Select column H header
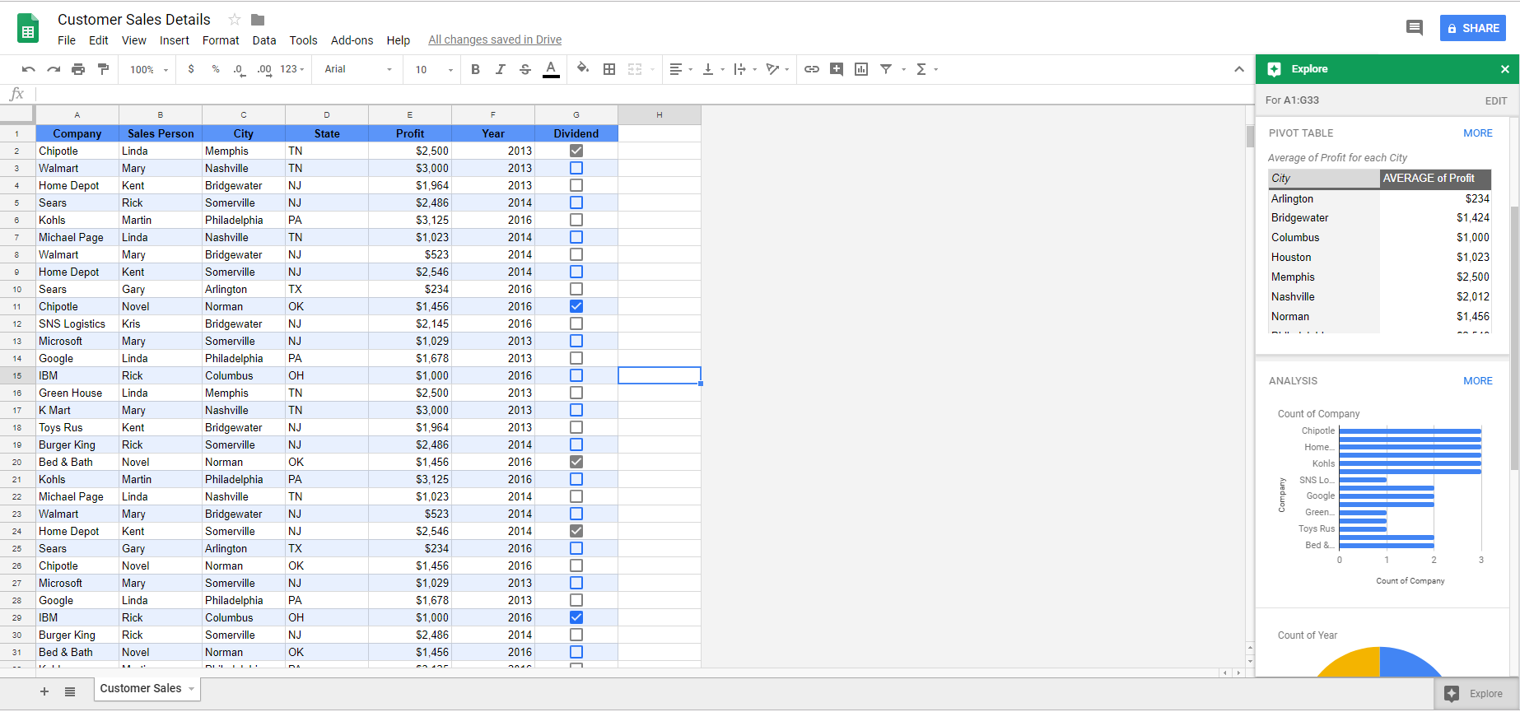The height and width of the screenshot is (712, 1520). click(x=660, y=114)
